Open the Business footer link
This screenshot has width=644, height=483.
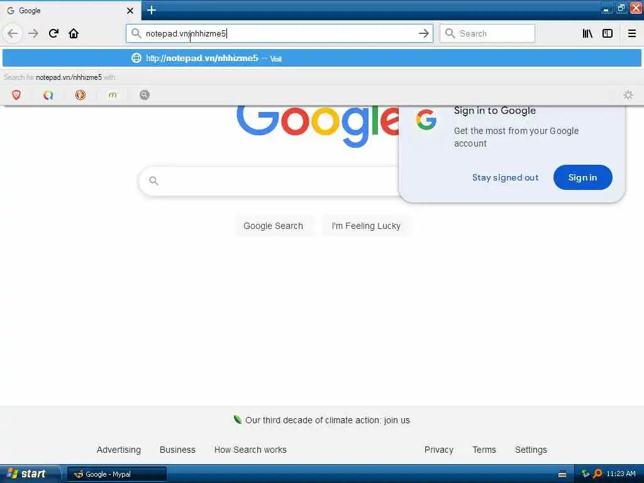(x=177, y=450)
